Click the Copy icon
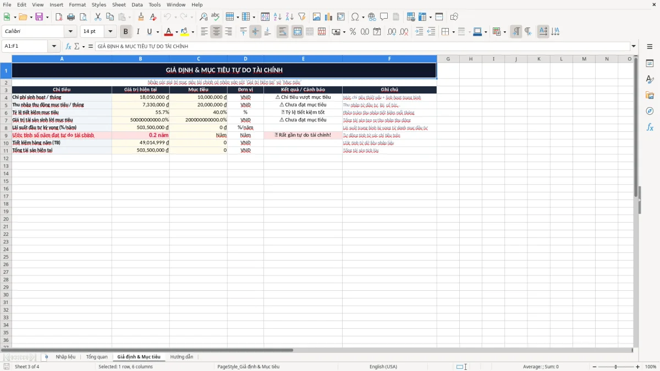The image size is (660, 371). pyautogui.click(x=109, y=17)
